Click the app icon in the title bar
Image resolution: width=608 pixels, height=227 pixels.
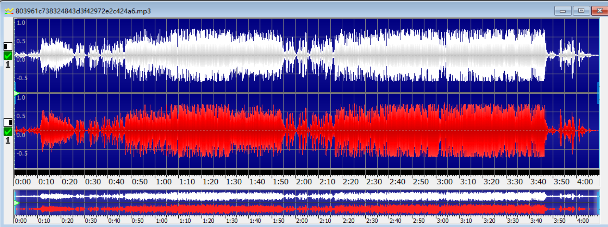9,11
